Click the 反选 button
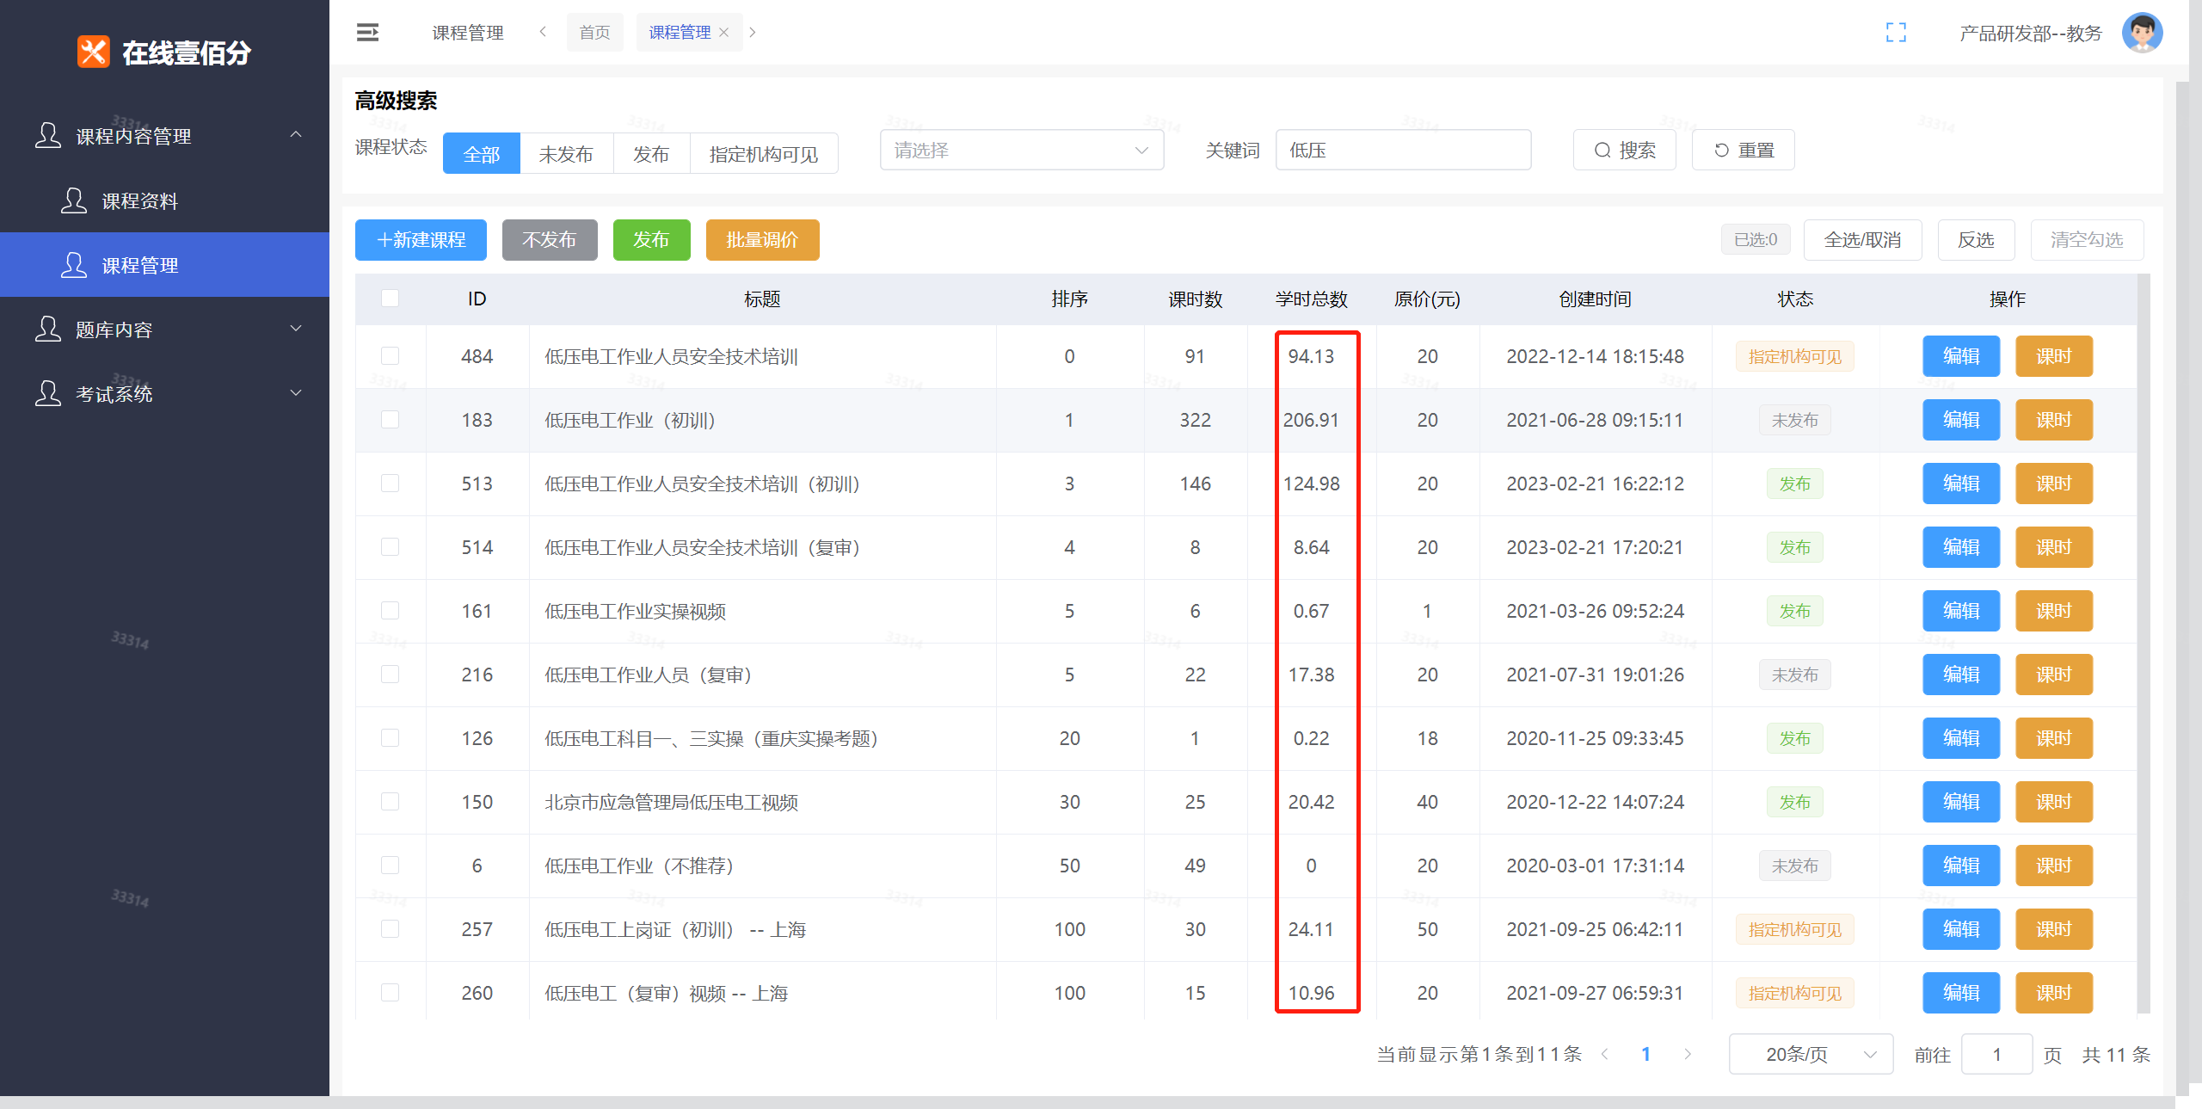Viewport: 2202px width, 1109px height. point(1976,240)
